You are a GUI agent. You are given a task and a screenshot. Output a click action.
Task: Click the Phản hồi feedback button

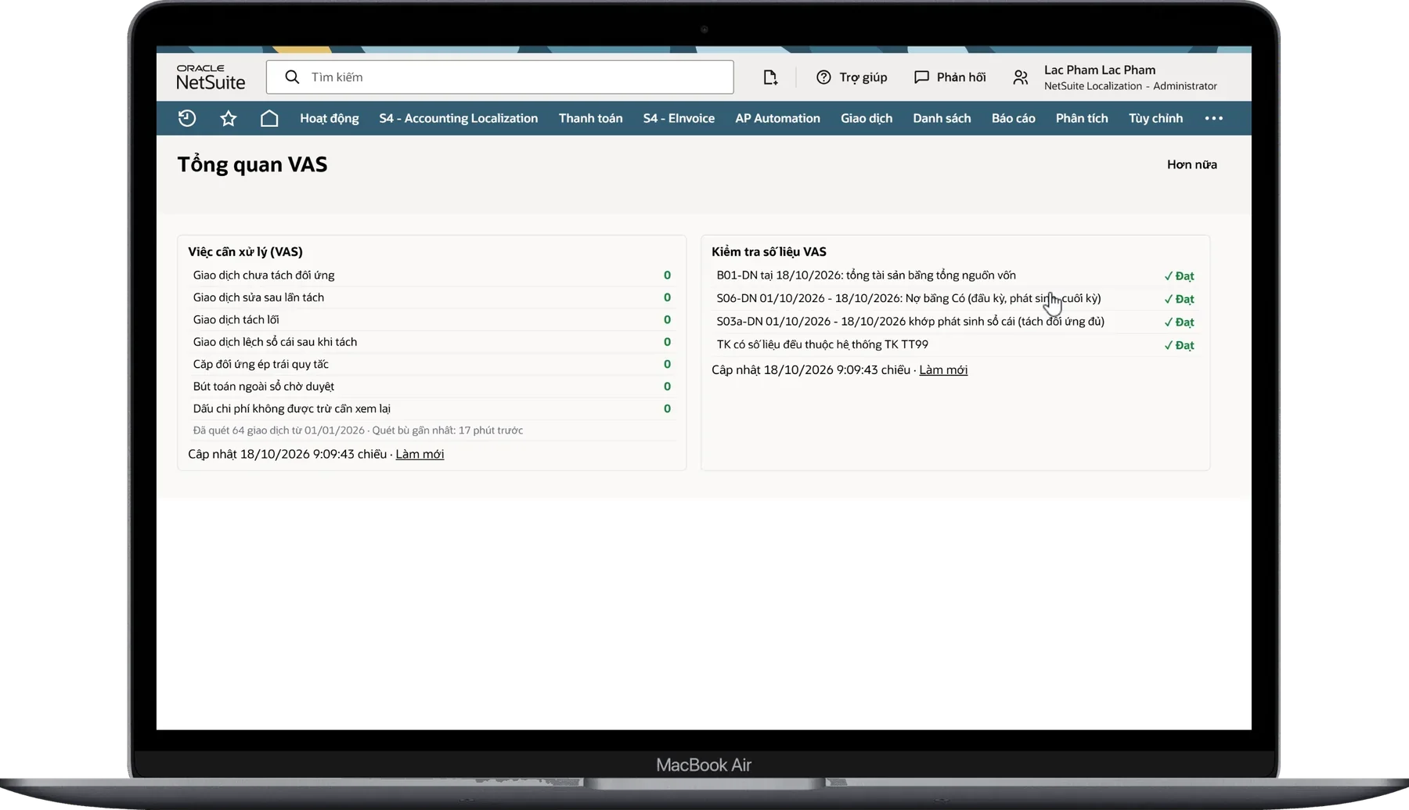[x=961, y=77]
